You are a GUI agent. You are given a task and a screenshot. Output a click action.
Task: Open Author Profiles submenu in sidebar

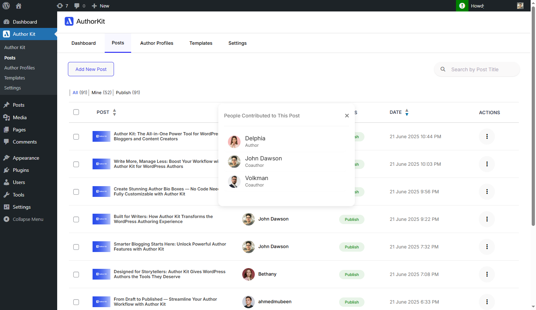[x=20, y=68]
